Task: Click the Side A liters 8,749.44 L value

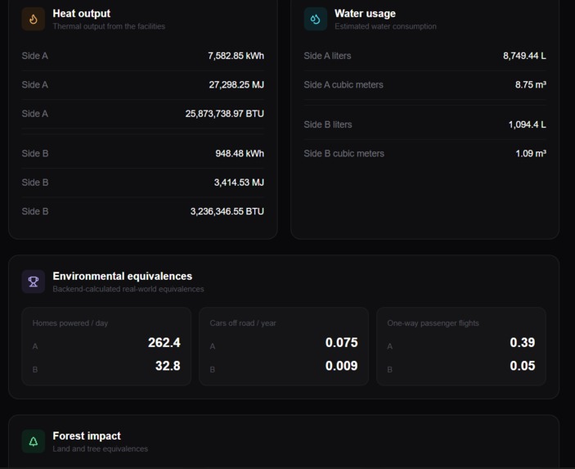Action: tap(524, 56)
